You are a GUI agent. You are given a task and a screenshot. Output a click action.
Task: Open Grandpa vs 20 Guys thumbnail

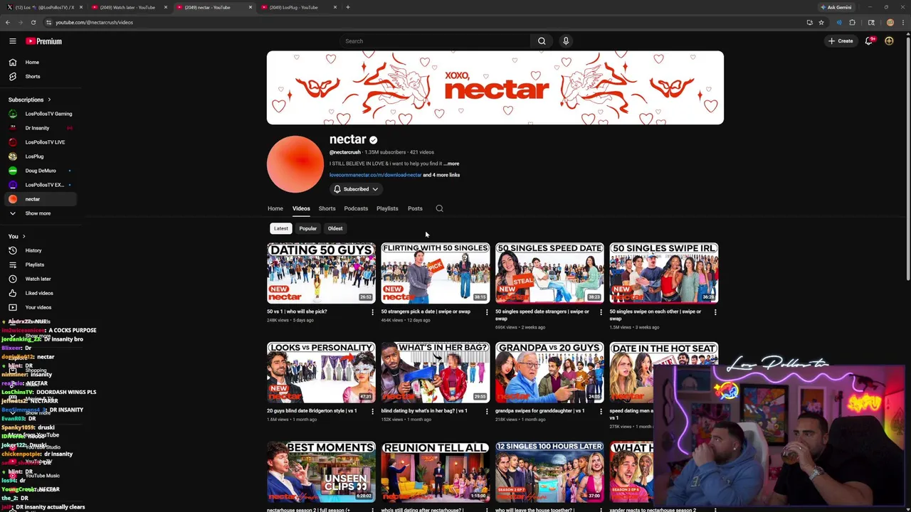(x=549, y=373)
